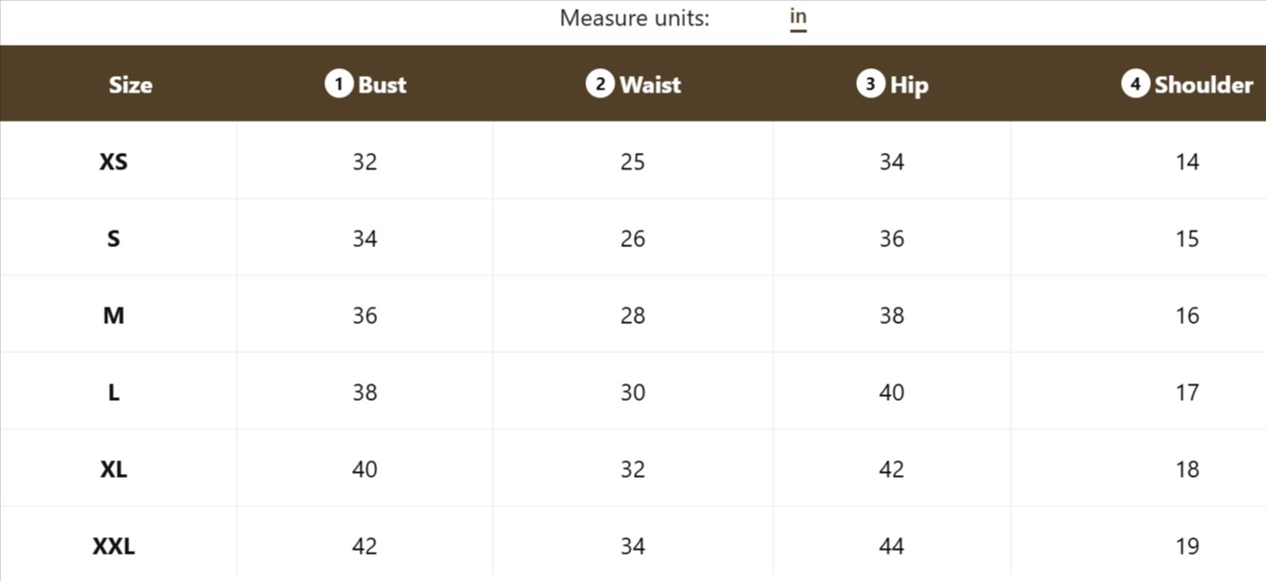The height and width of the screenshot is (581, 1266).
Task: Select the 'in' measure unit
Action: coord(799,18)
